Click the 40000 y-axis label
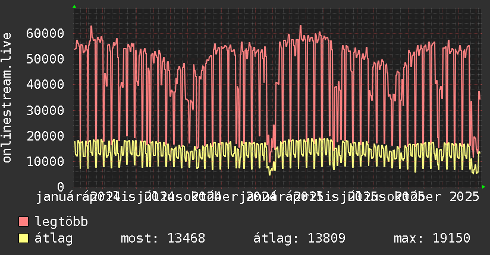Image resolution: width=490 pixels, height=255 pixels. (45, 84)
